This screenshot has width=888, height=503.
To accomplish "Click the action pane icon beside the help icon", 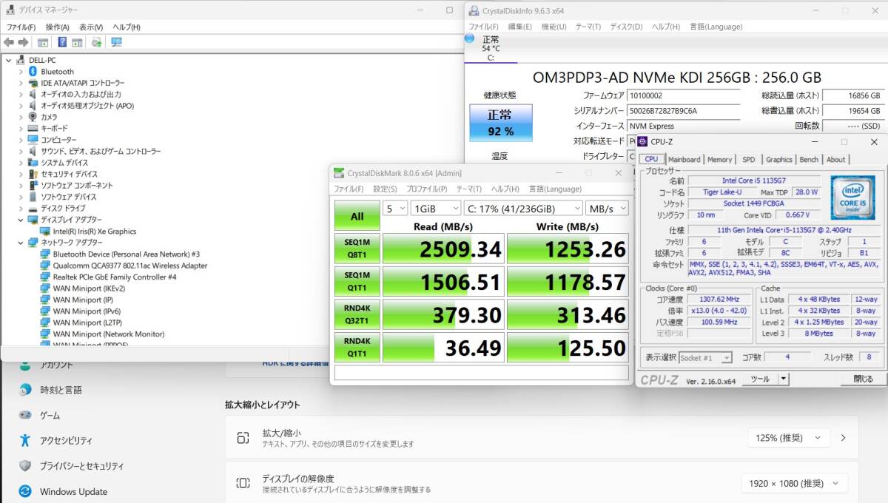I will point(77,42).
